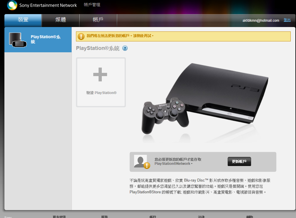Click the 驗證 PlayStation® label
This screenshot has width=296, height=218.
[x=102, y=93]
